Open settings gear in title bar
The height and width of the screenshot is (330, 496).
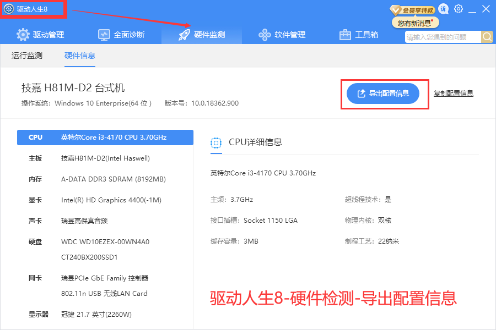pyautogui.click(x=459, y=9)
